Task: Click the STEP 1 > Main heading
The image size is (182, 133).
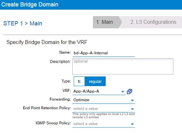Action: pyautogui.click(x=23, y=23)
